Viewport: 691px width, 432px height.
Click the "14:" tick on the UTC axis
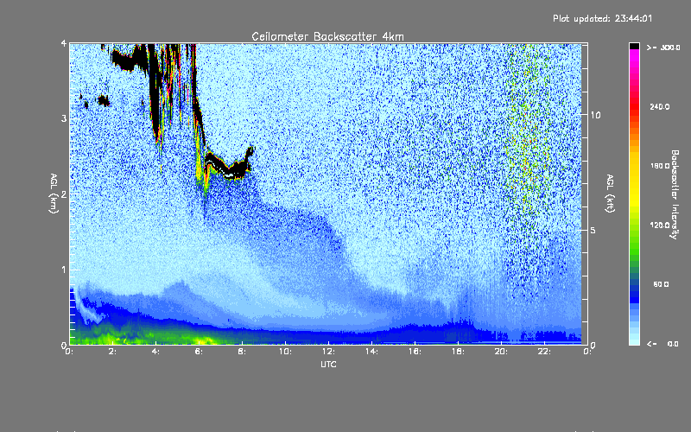coord(371,352)
